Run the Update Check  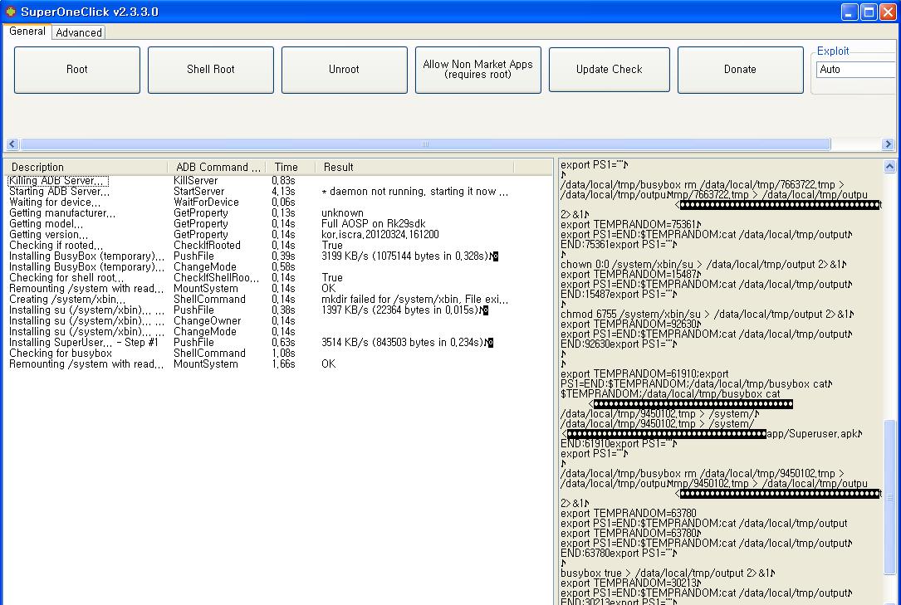(609, 70)
